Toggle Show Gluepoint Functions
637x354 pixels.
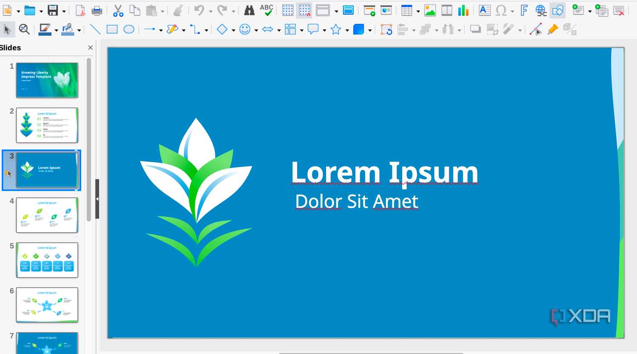(552, 29)
